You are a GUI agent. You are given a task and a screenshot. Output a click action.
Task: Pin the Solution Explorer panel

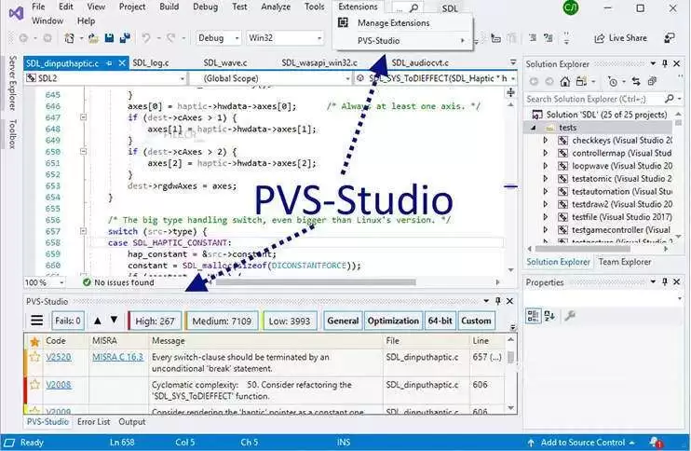click(x=665, y=64)
